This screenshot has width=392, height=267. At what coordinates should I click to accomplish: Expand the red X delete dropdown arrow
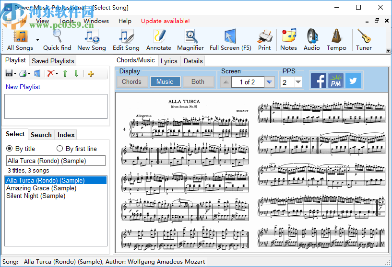pyautogui.click(x=57, y=74)
